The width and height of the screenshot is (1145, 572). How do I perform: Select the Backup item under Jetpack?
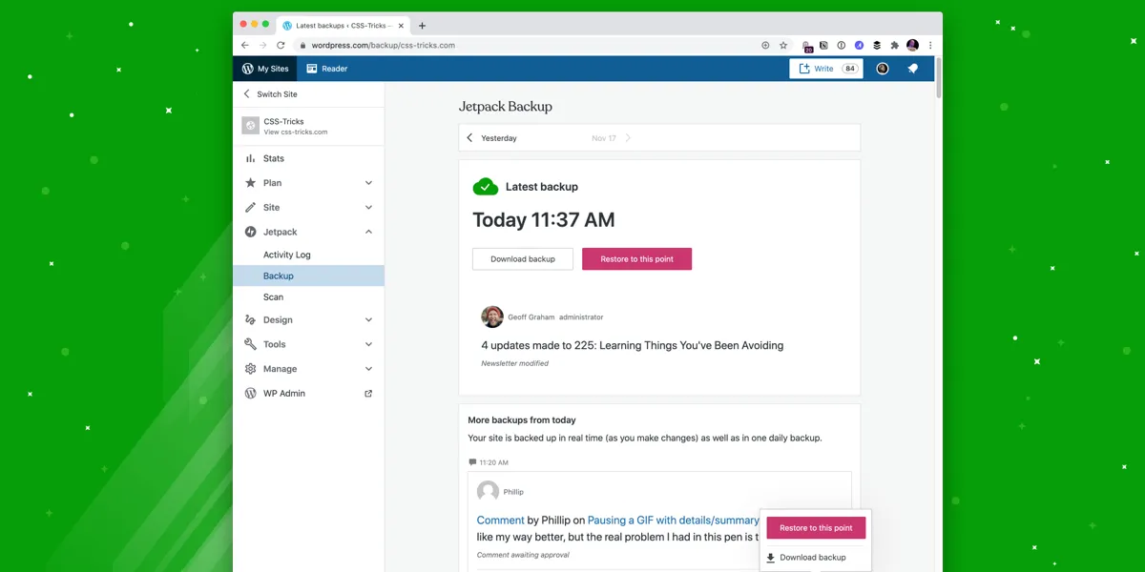point(308,276)
